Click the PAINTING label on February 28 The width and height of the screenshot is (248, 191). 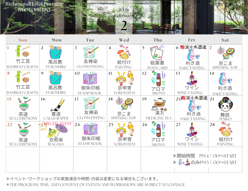click(225, 144)
